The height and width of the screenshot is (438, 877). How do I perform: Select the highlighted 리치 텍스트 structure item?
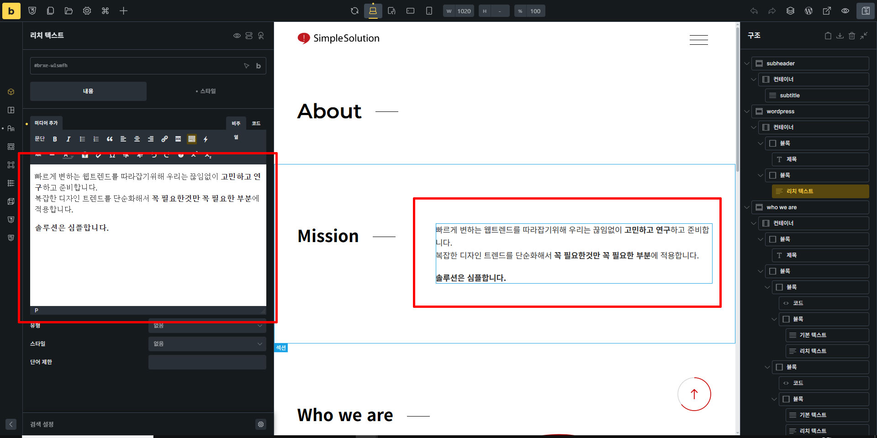820,191
